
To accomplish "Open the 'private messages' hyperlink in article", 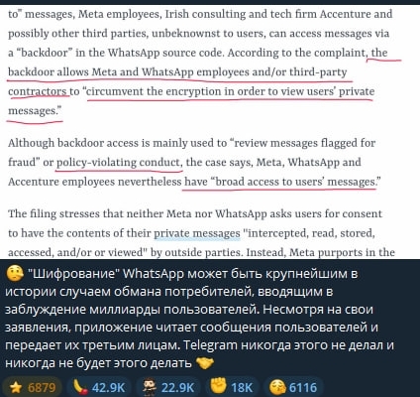I will 197,233.
